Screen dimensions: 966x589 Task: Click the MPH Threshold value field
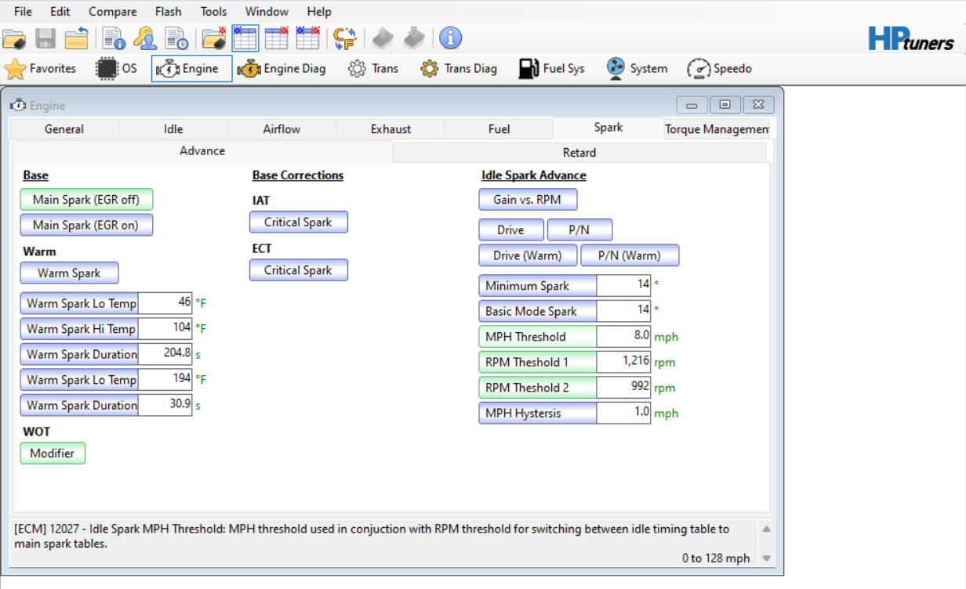point(623,337)
